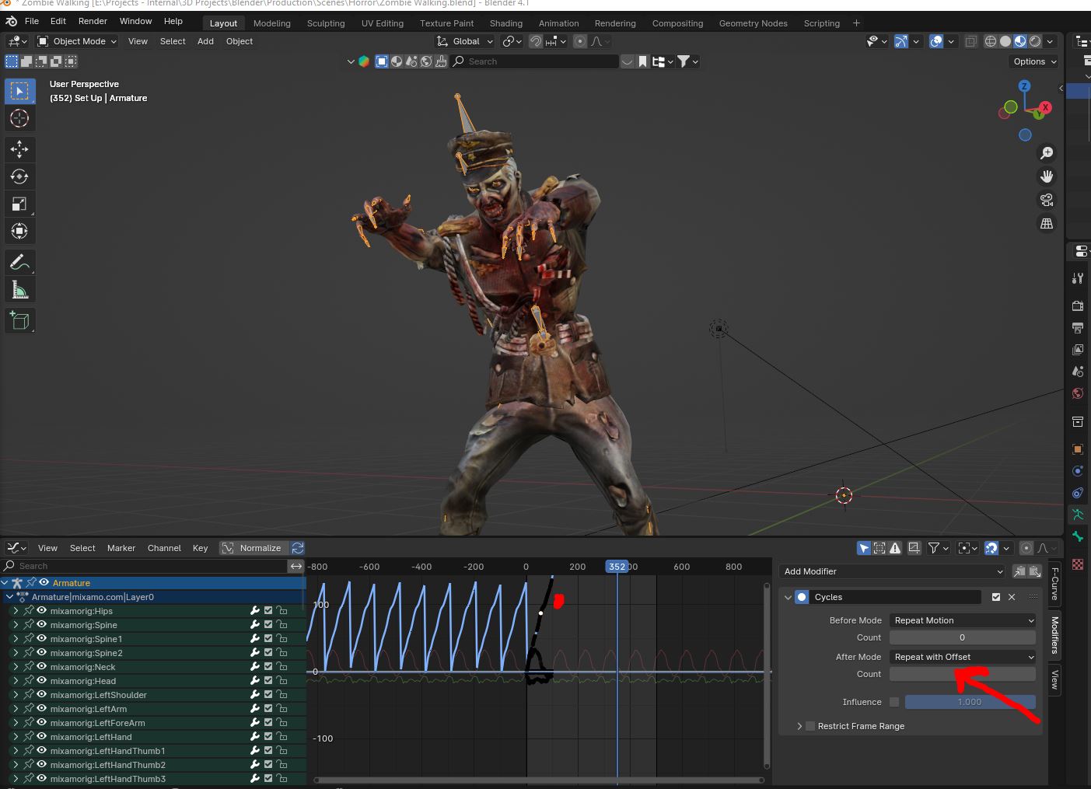
Task: Toggle visibility eye of mixamorig:Neck channel
Action: tap(42, 667)
